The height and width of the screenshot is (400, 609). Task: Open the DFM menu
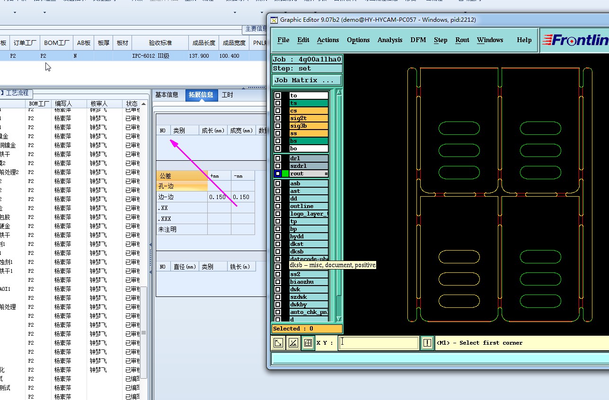[x=418, y=40]
